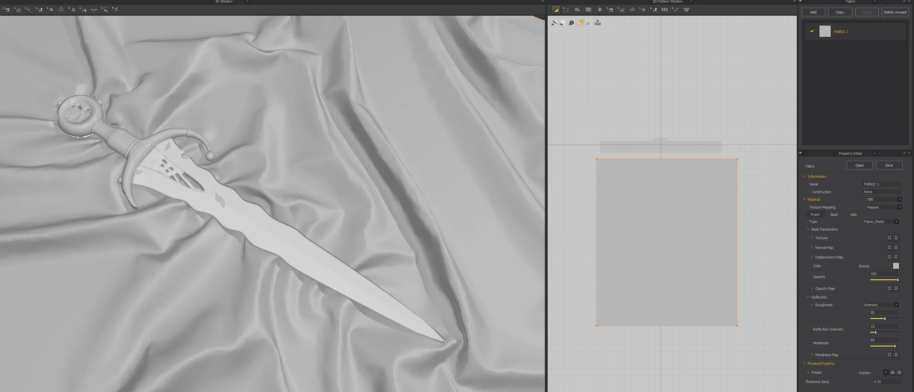Viewport: 914px width, 392px height.
Task: Click the walking avatar animation icon
Action: tap(116, 10)
